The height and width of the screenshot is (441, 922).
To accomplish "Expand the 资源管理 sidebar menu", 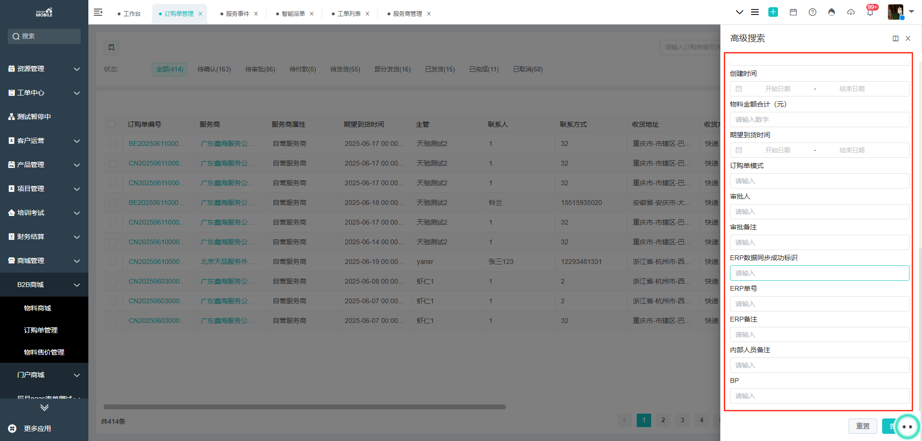I will click(x=44, y=69).
